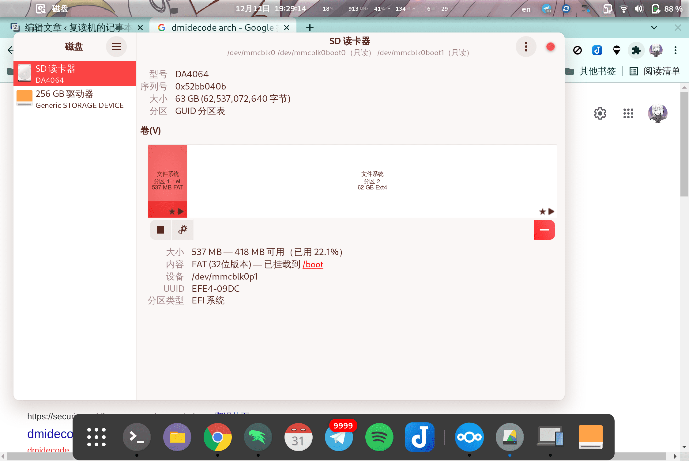Open 其他书签 bookmarks folder
Image resolution: width=689 pixels, height=461 pixels.
pos(591,71)
